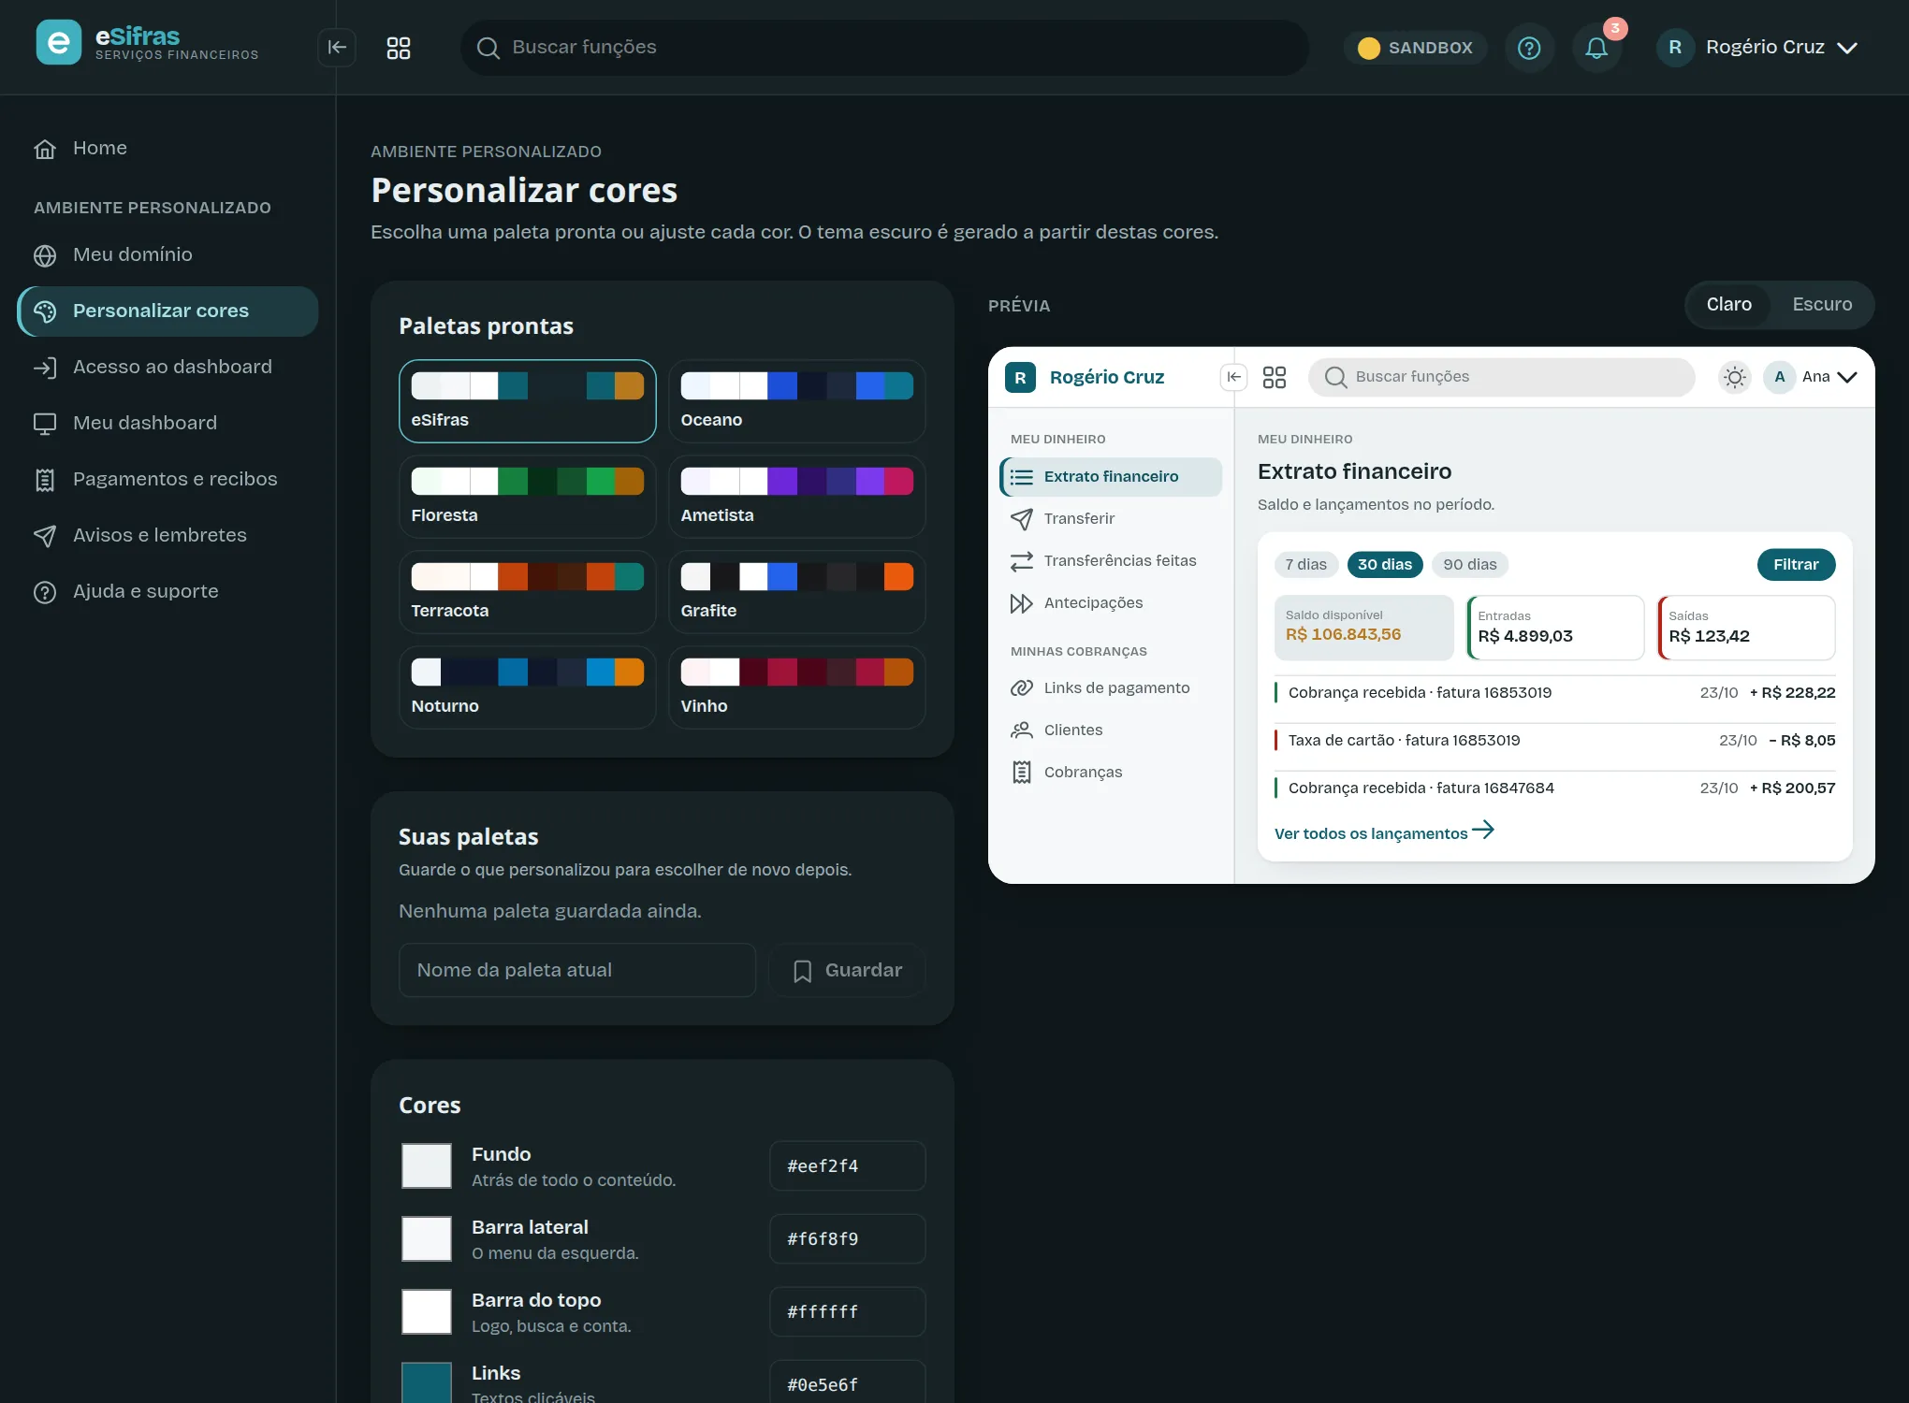The height and width of the screenshot is (1403, 1909).
Task: Edit the Fundo hex value #eef2f4
Action: tap(848, 1166)
